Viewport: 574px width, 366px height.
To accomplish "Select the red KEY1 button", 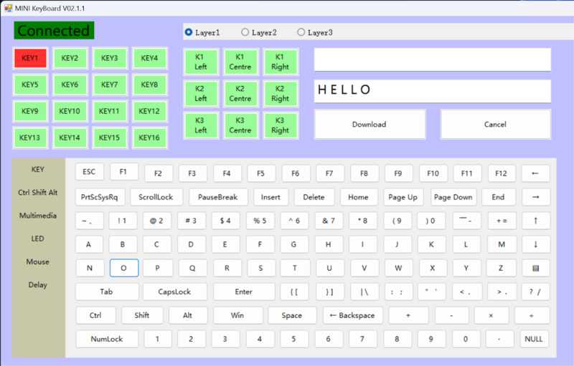I will coord(30,59).
